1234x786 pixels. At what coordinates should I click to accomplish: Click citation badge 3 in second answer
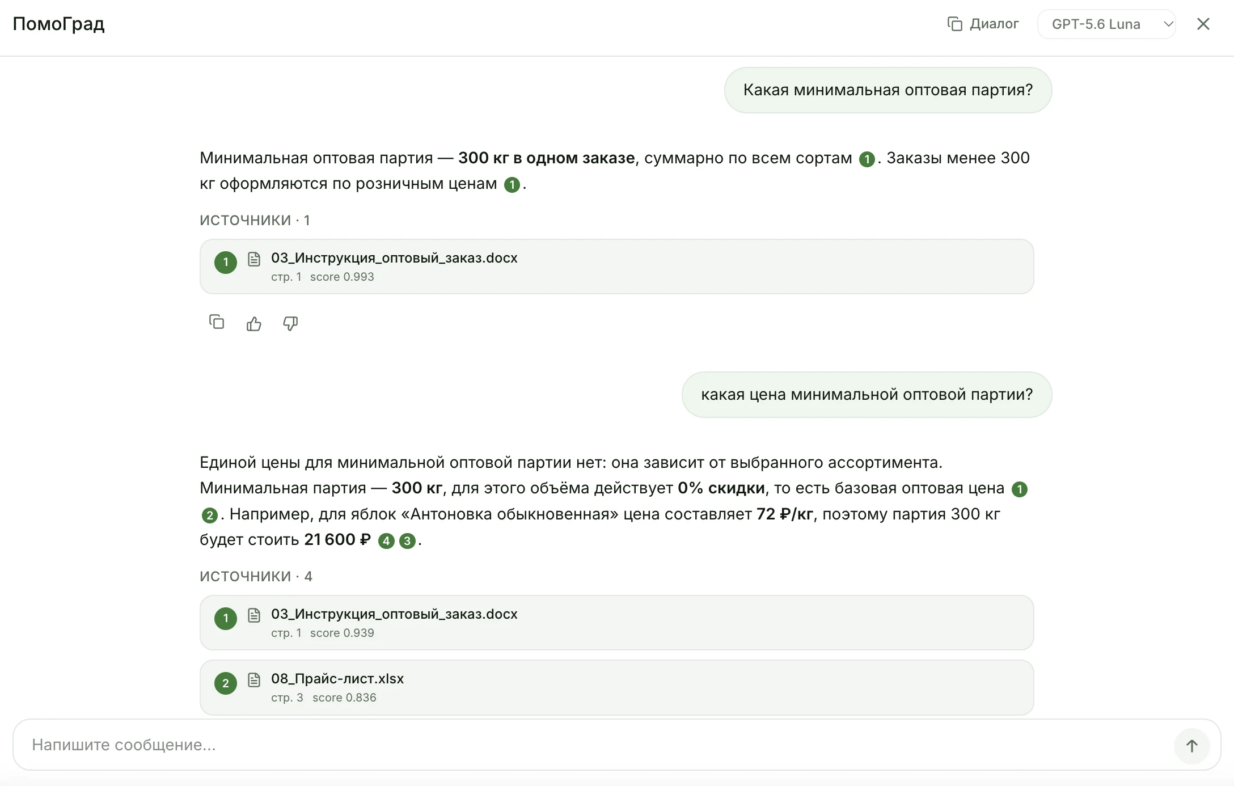407,540
